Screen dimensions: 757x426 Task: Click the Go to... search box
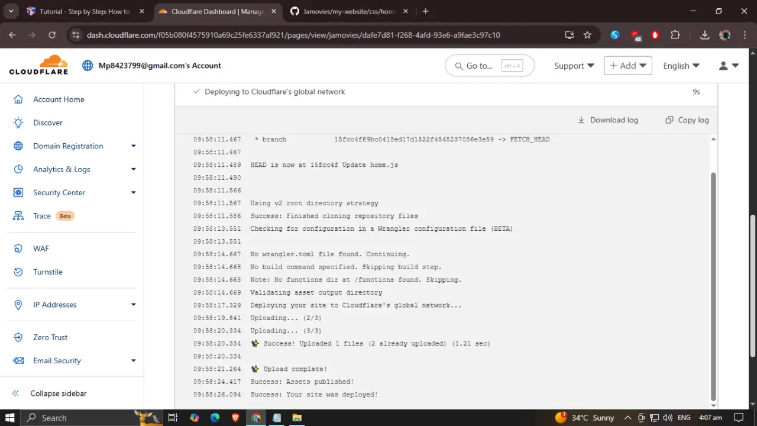tap(490, 66)
